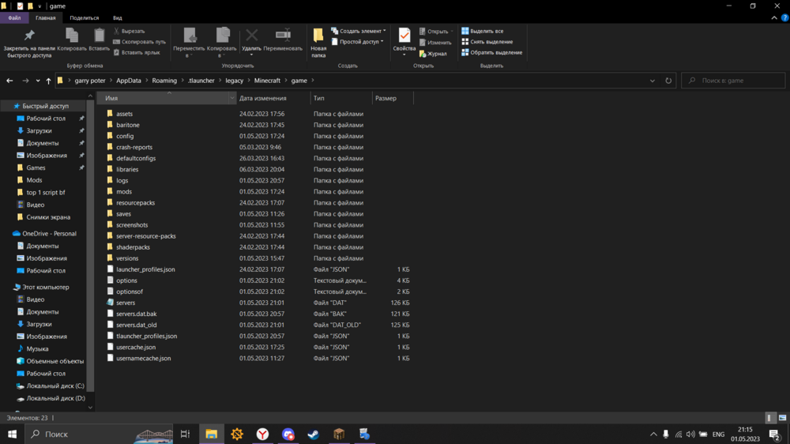Image resolution: width=790 pixels, height=444 pixels.
Task: Select the mods folder
Action: 124,191
